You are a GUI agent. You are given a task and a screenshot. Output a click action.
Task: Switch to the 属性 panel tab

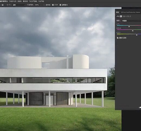[x=117, y=12]
